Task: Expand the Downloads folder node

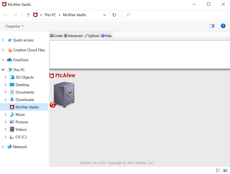Action: (5, 100)
